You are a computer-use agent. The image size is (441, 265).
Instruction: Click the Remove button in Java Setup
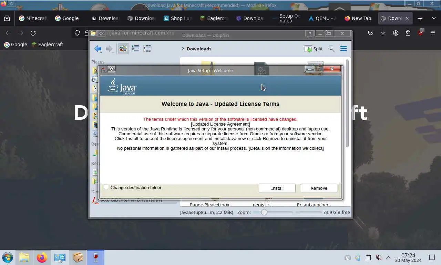point(319,188)
